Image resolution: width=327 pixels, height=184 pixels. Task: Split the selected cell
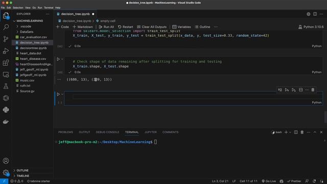pos(301,90)
